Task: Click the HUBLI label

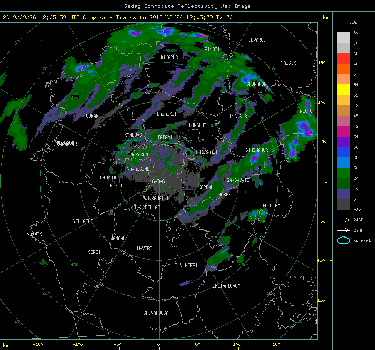Action: (x=116, y=186)
